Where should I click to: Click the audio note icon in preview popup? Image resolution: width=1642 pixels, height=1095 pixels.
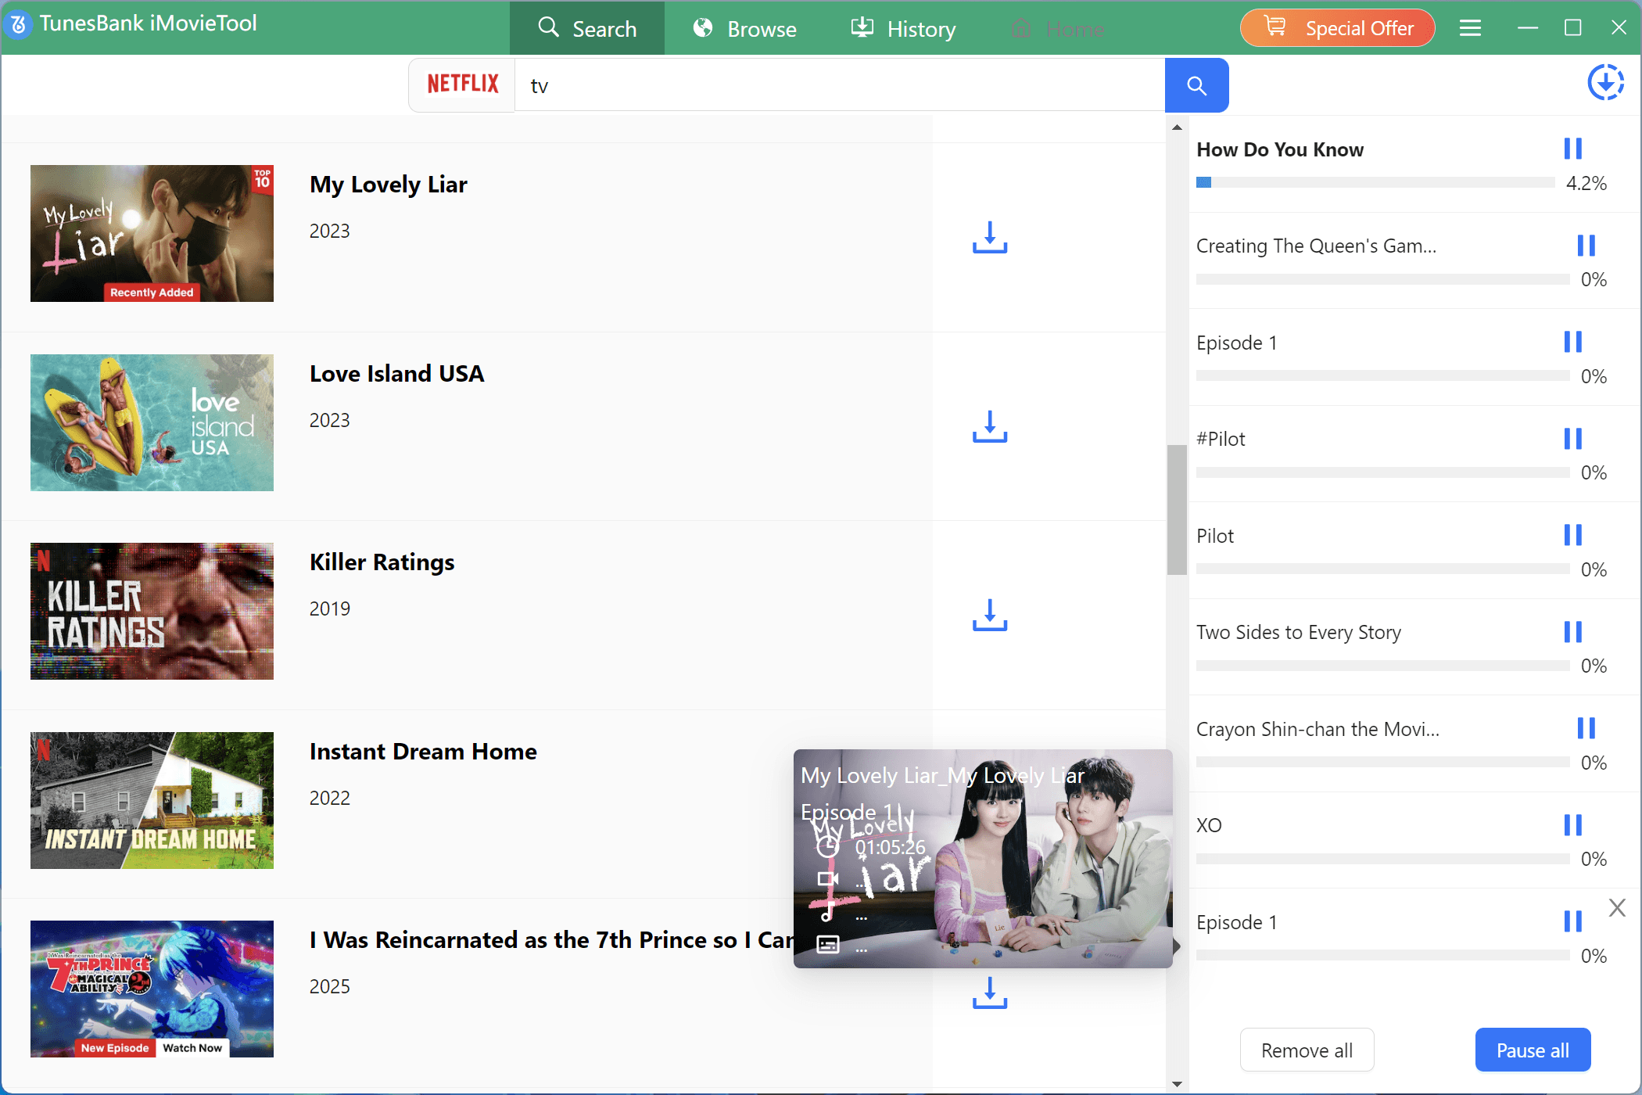click(x=827, y=912)
